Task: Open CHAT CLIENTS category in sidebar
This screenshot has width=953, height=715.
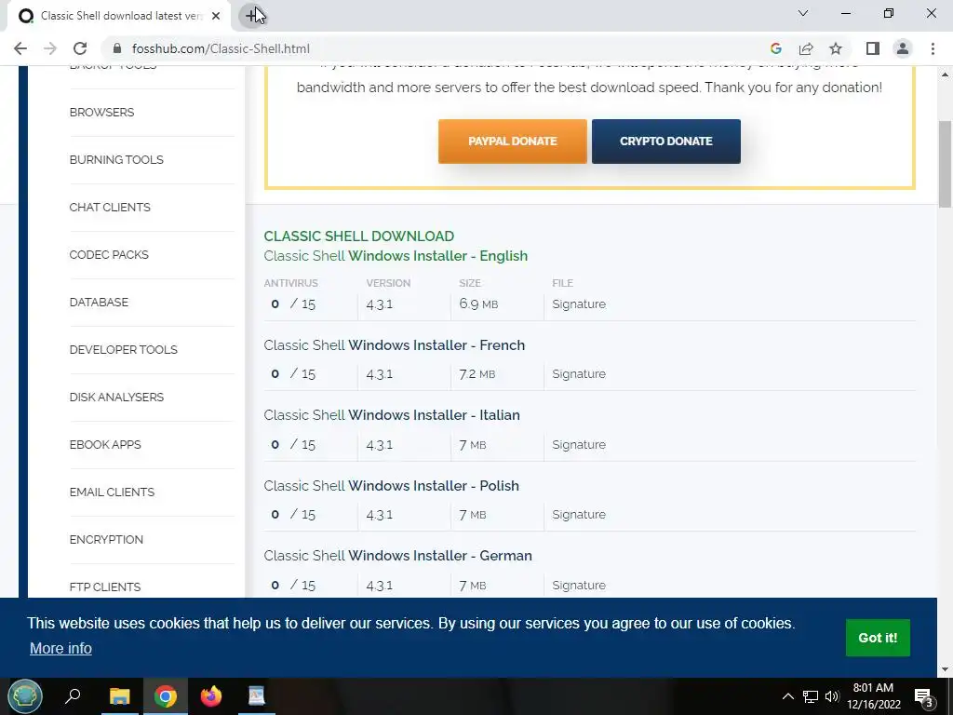Action: (110, 208)
